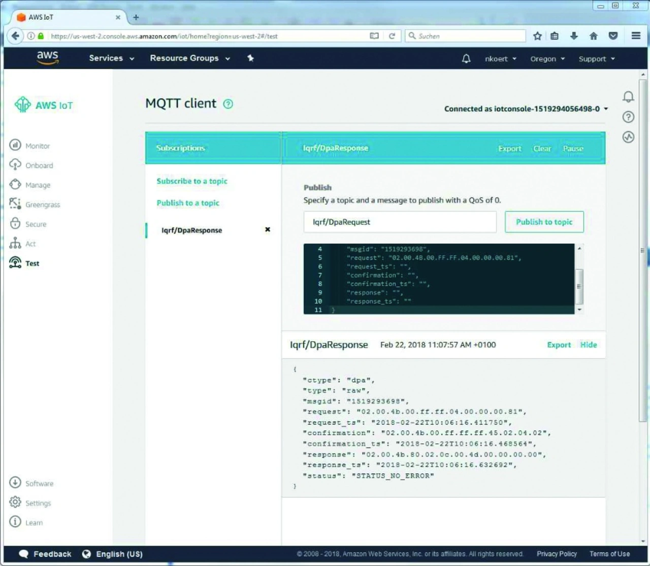Clear the topic messages
Image resolution: width=650 pixels, height=566 pixels.
pos(542,148)
